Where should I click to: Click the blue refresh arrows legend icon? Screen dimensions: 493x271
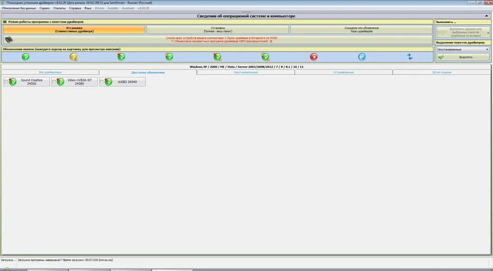(410, 57)
